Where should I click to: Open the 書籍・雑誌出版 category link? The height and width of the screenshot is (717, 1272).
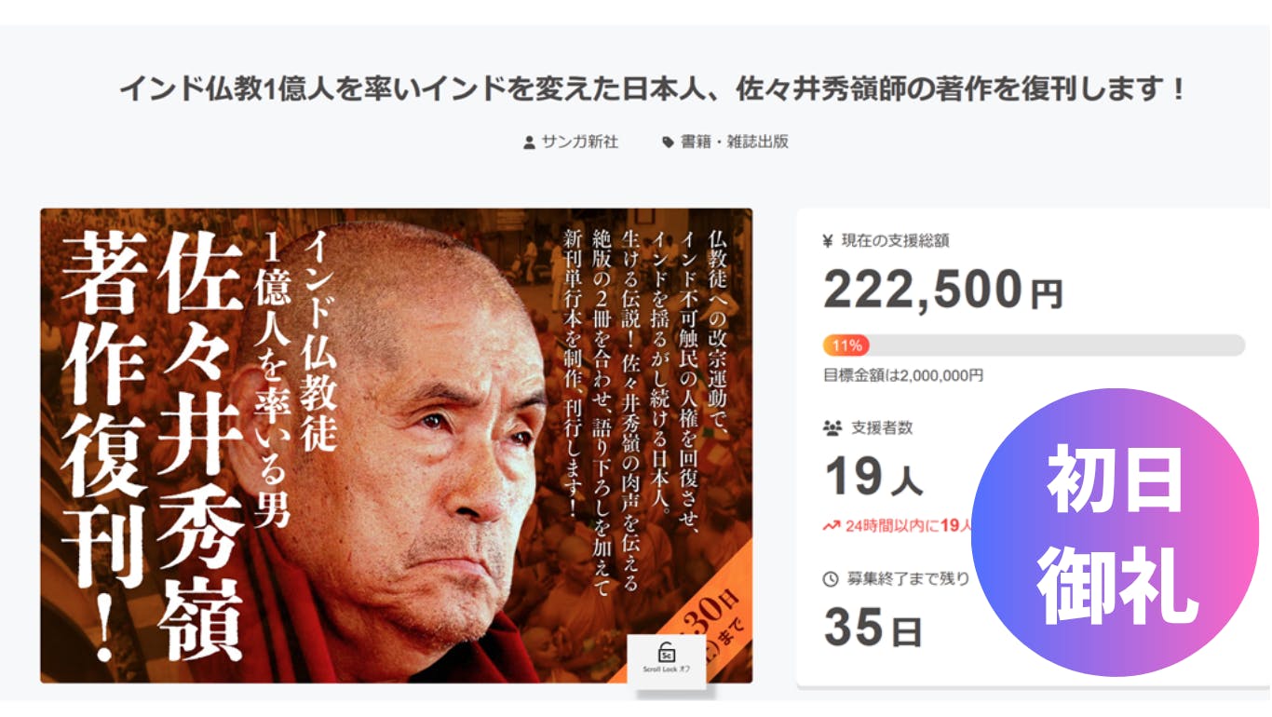[x=735, y=142]
